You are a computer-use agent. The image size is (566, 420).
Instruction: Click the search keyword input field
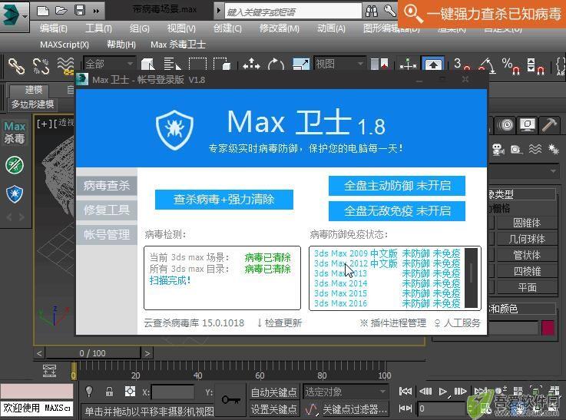293,12
